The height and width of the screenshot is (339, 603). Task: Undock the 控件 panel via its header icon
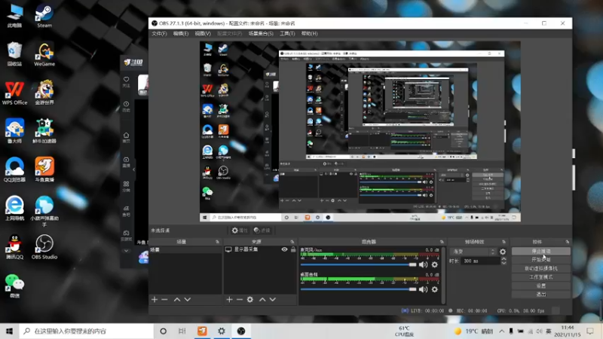(x=568, y=242)
